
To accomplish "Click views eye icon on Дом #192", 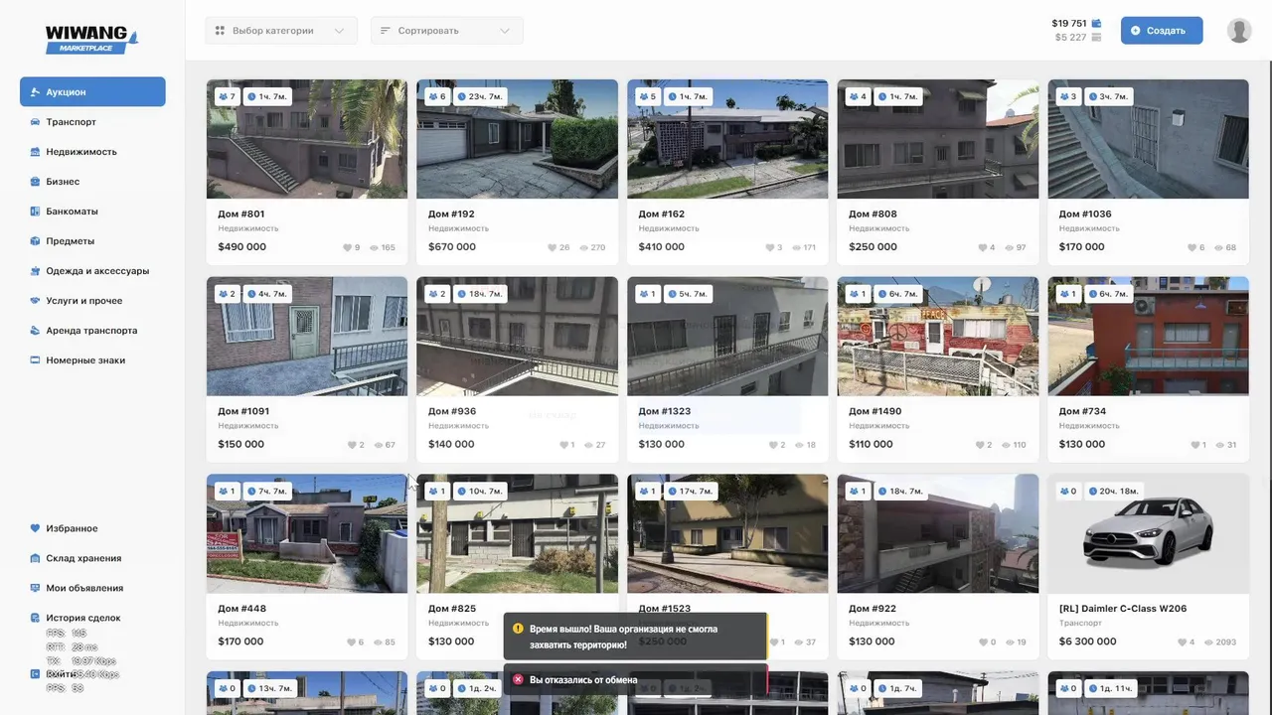I will (583, 247).
